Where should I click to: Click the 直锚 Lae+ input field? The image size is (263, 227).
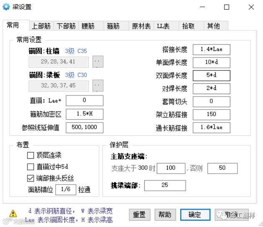click(x=84, y=100)
